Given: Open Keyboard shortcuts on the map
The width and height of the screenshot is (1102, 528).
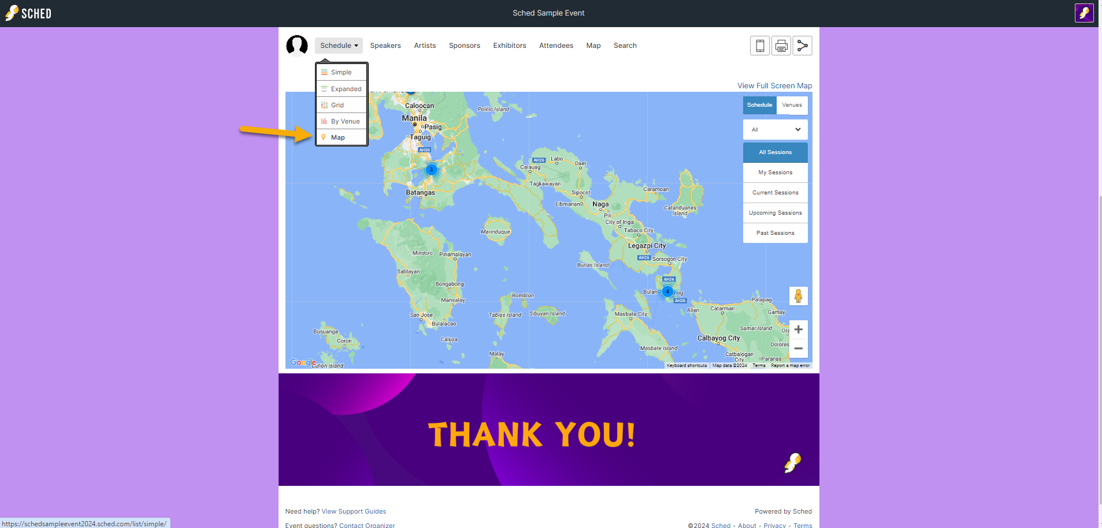Looking at the screenshot, I should coord(687,365).
